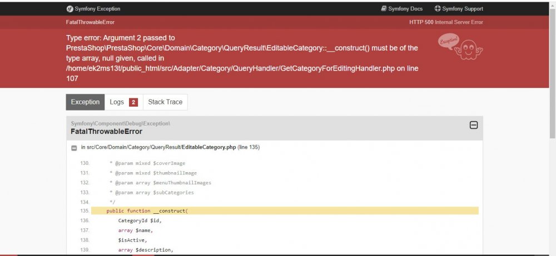This screenshot has height=256, width=556.
Task: Click code line 131 '@param mixed $thumbnailImage'
Action: coord(153,173)
